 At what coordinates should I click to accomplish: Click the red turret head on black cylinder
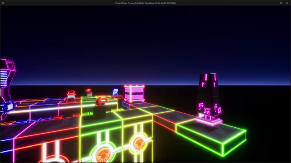coord(100,101)
